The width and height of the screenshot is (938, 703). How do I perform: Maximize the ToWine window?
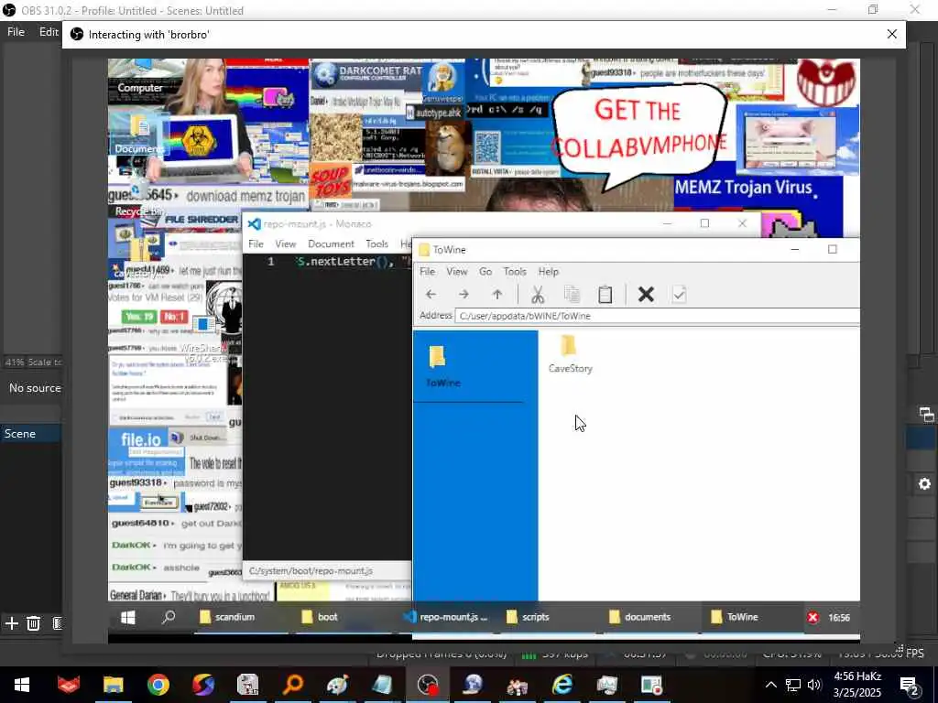(x=832, y=249)
